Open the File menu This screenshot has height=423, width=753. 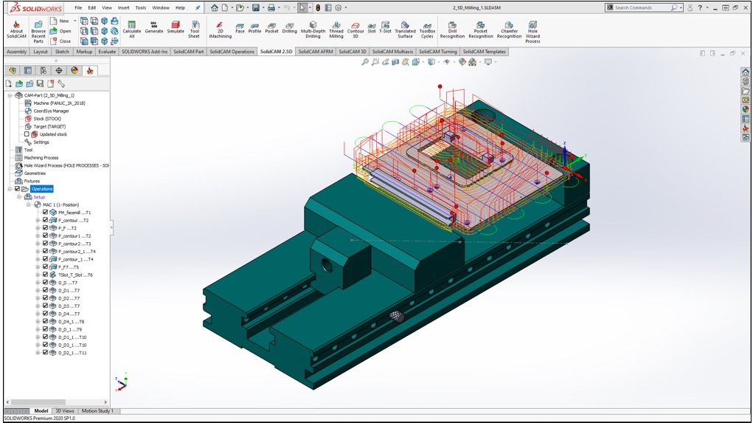coord(78,7)
